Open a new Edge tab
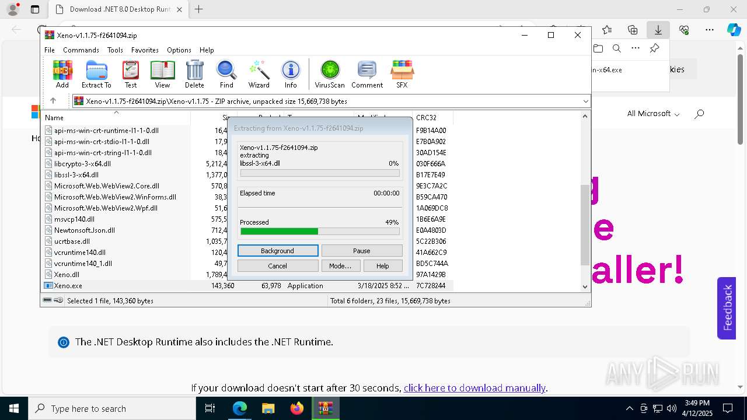The width and height of the screenshot is (747, 420). click(x=199, y=9)
